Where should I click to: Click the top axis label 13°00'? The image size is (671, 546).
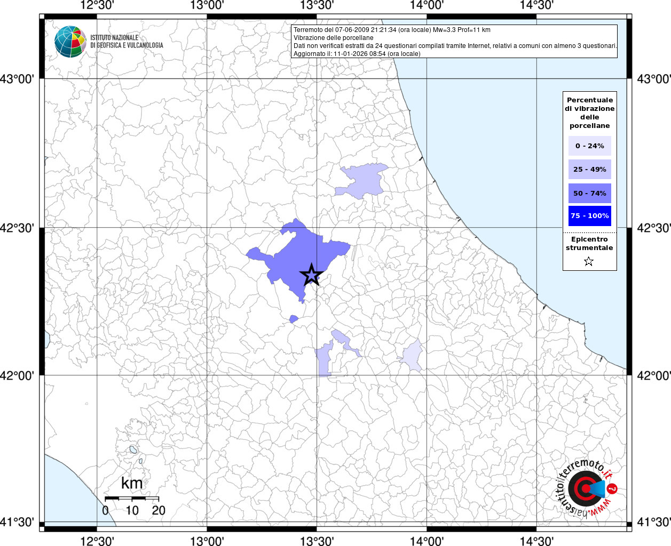click(x=207, y=5)
